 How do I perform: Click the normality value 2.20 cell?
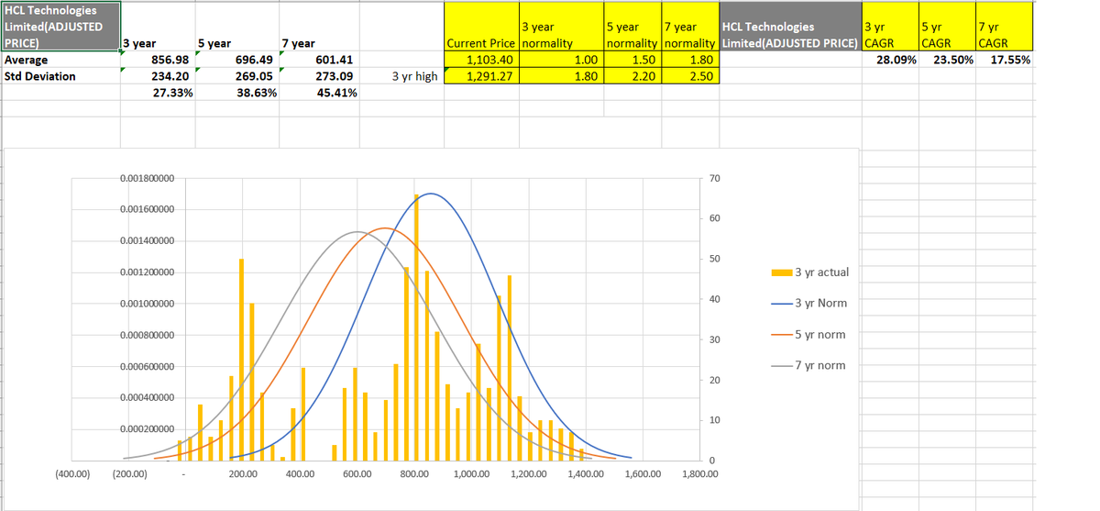pyautogui.click(x=632, y=76)
